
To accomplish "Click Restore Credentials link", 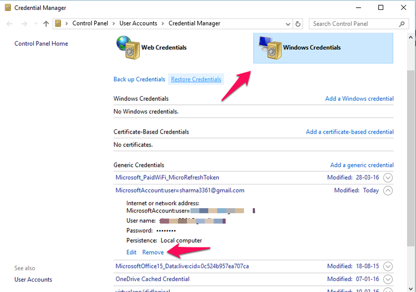I will click(196, 79).
